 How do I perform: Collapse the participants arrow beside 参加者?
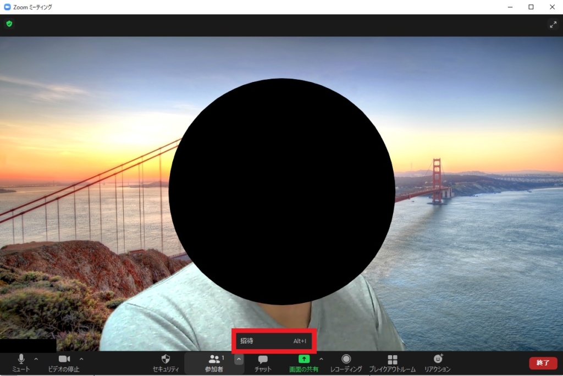[239, 359]
